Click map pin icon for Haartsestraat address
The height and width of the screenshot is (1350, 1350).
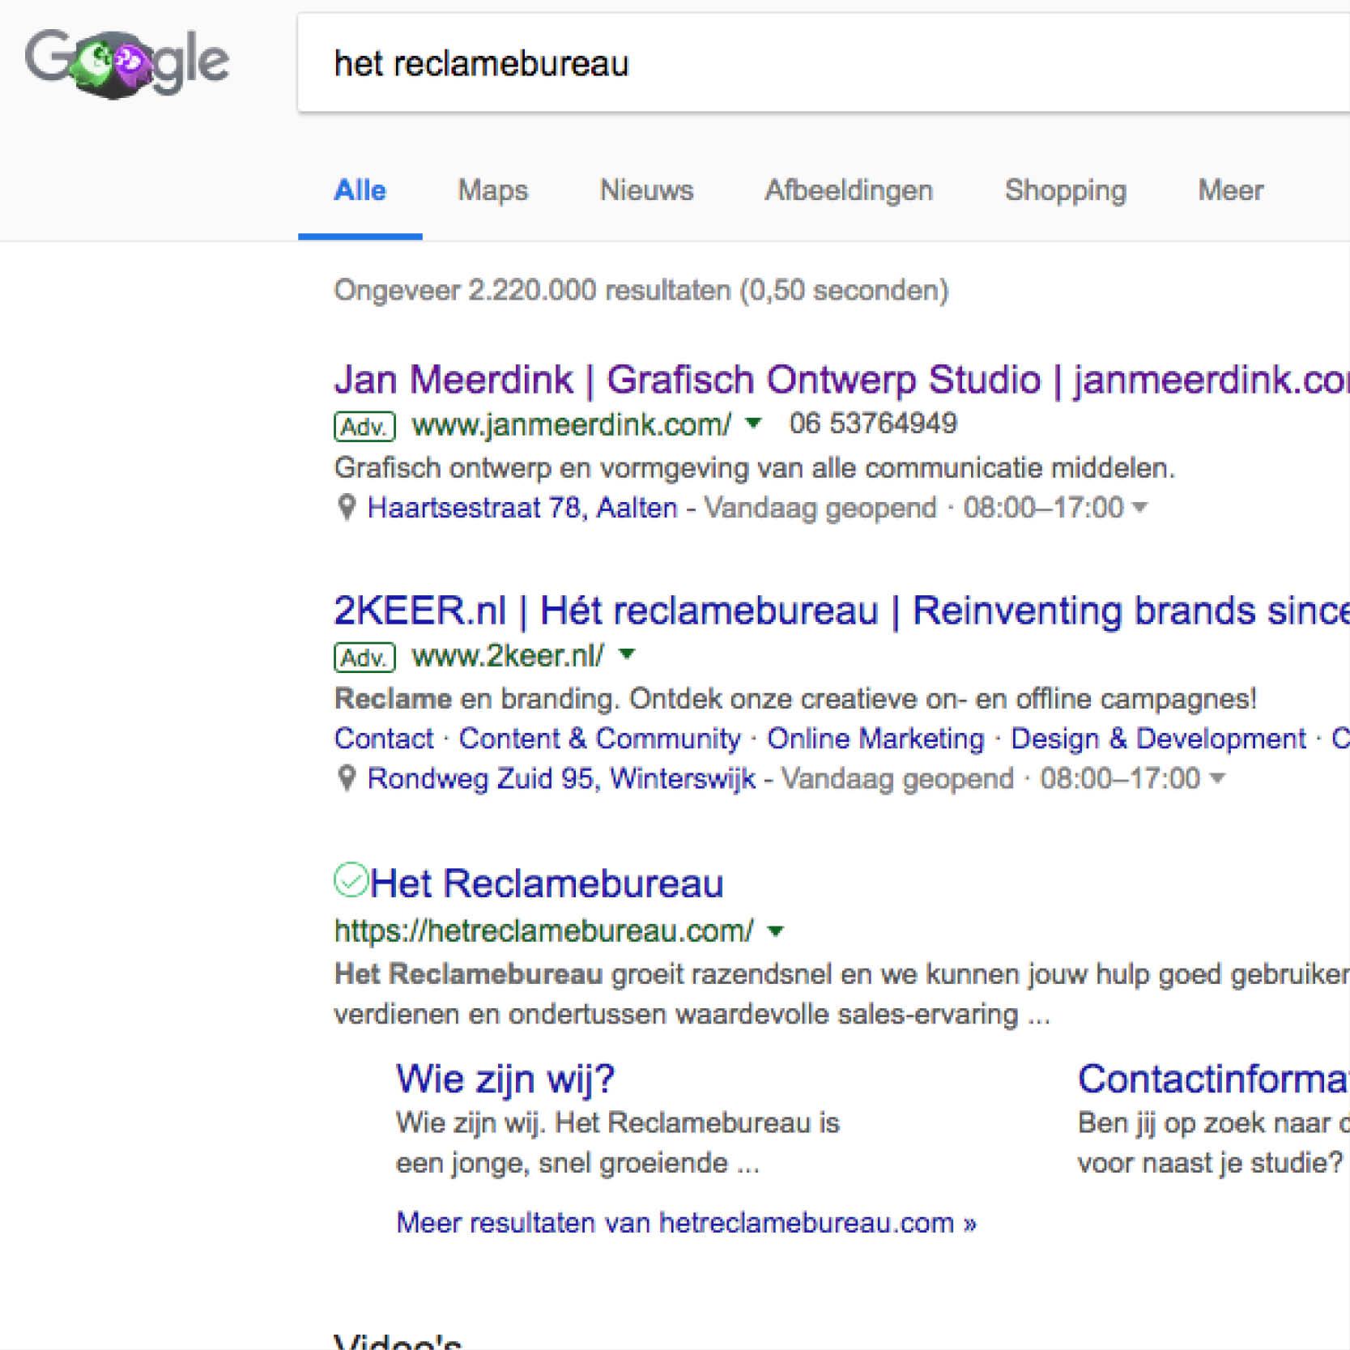tap(347, 508)
